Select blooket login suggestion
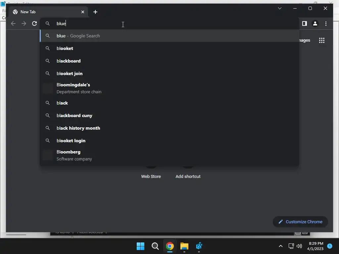 pyautogui.click(x=170, y=141)
